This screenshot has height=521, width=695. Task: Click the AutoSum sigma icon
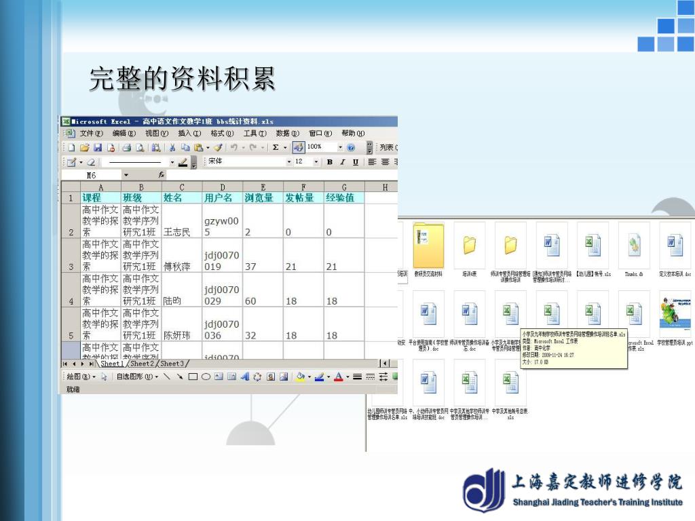276,147
